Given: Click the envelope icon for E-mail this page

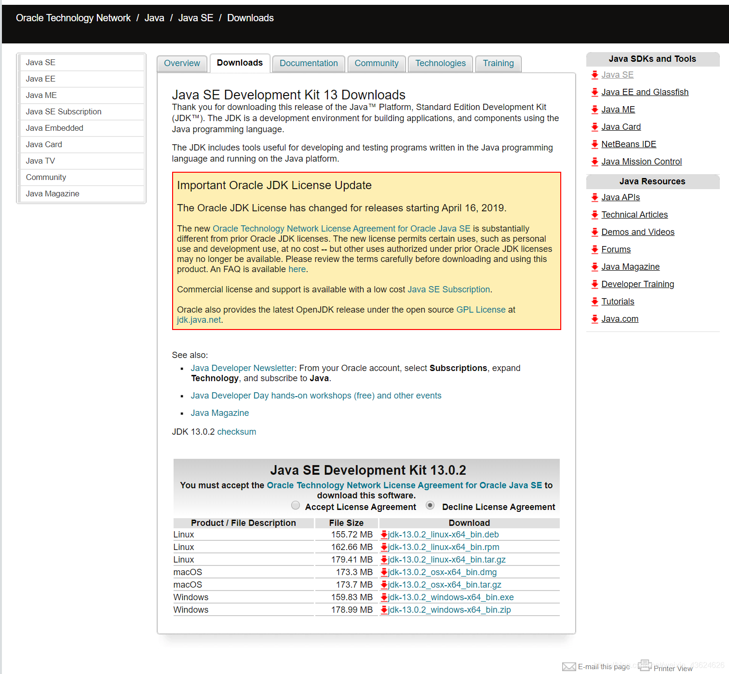Looking at the screenshot, I should coord(569,666).
